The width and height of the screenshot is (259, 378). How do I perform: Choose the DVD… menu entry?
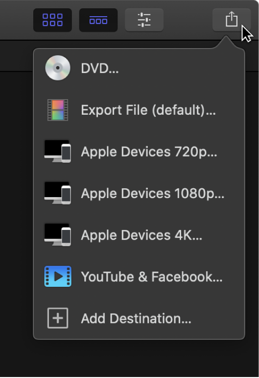(x=139, y=68)
